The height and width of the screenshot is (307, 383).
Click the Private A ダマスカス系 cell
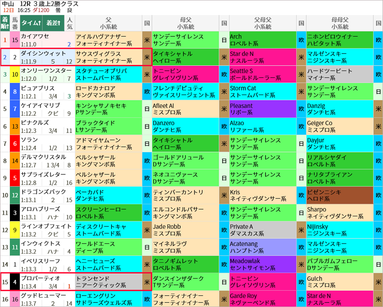point(263,230)
